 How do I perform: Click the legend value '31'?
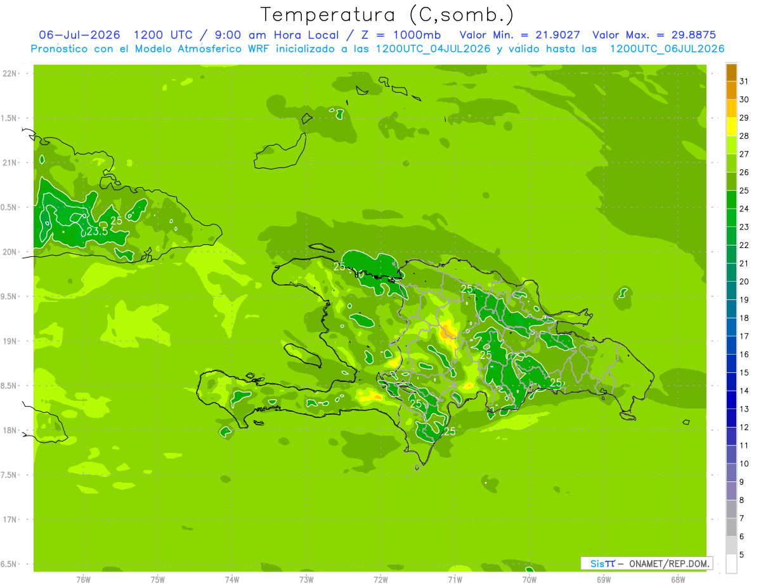(x=744, y=81)
